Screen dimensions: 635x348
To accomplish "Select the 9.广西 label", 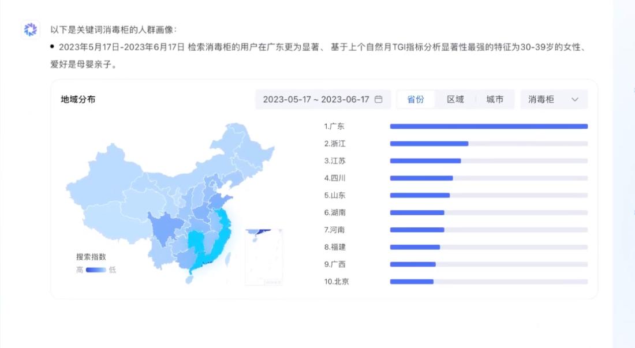I will click(x=335, y=264).
